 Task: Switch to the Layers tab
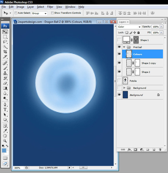click(x=124, y=22)
